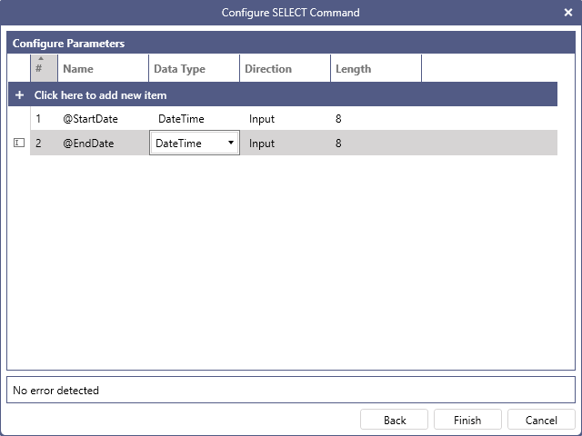Click the Cancel button

[x=541, y=420]
